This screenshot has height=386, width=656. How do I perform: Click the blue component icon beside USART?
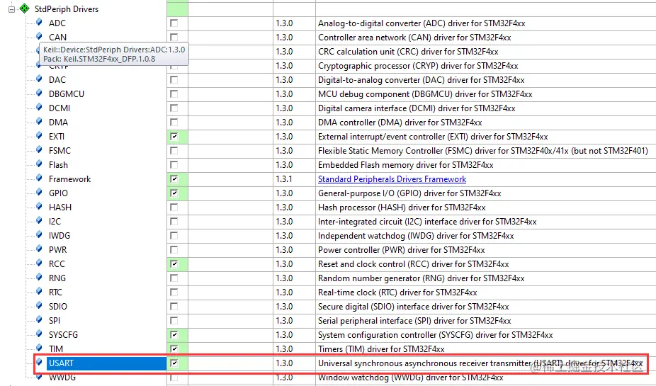point(40,362)
